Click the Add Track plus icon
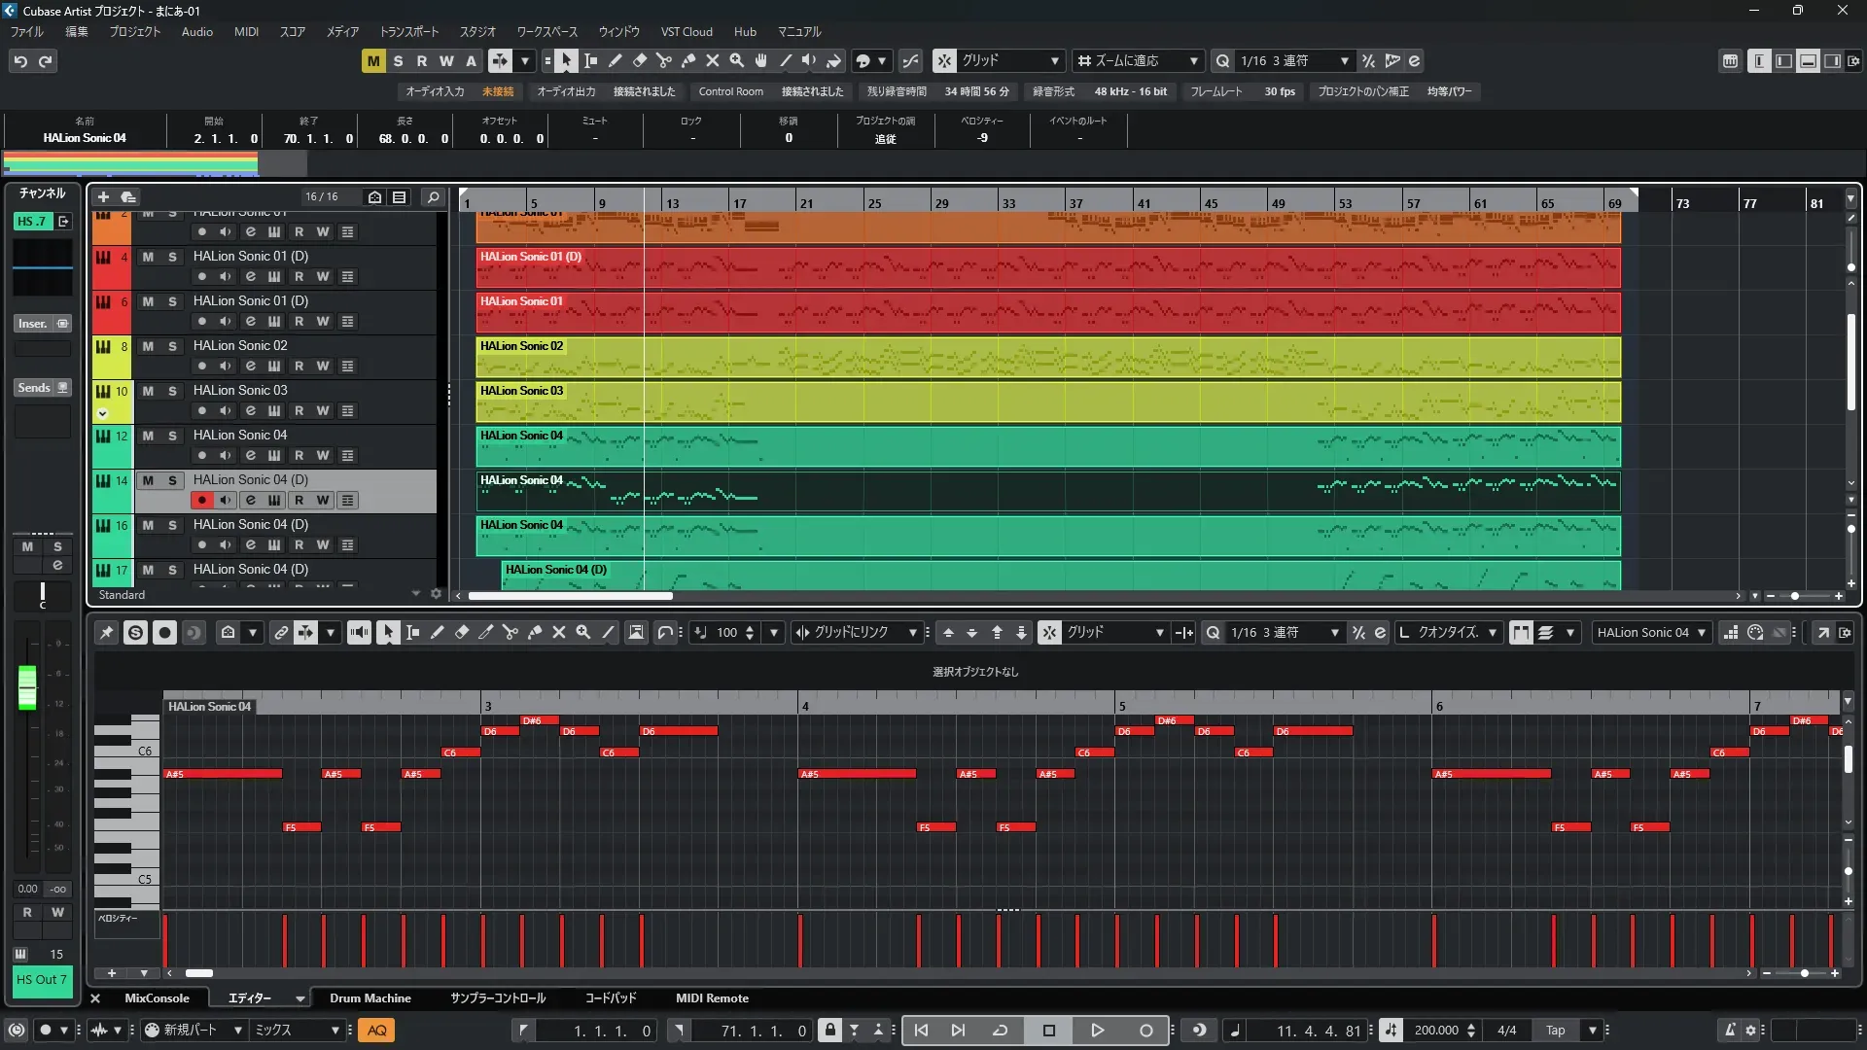The width and height of the screenshot is (1867, 1050). (x=103, y=197)
